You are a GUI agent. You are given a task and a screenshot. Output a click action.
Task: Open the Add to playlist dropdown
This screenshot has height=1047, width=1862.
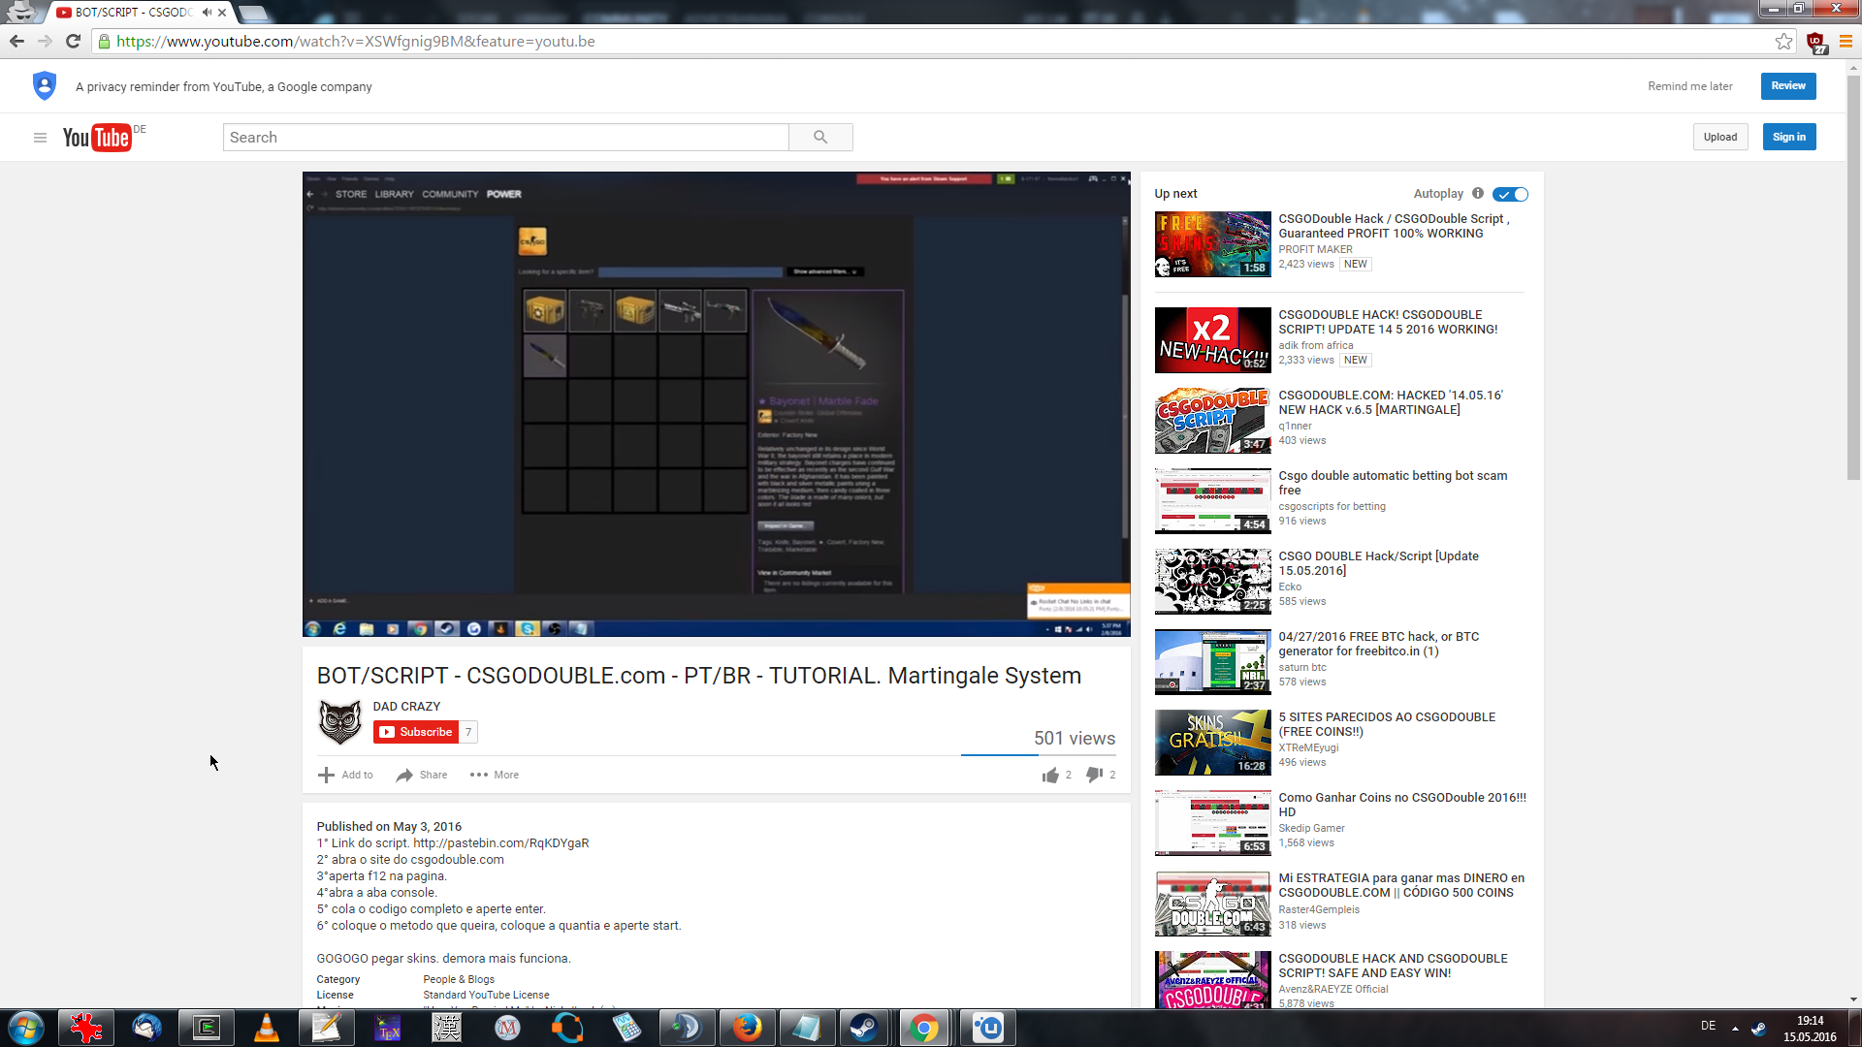pyautogui.click(x=345, y=776)
